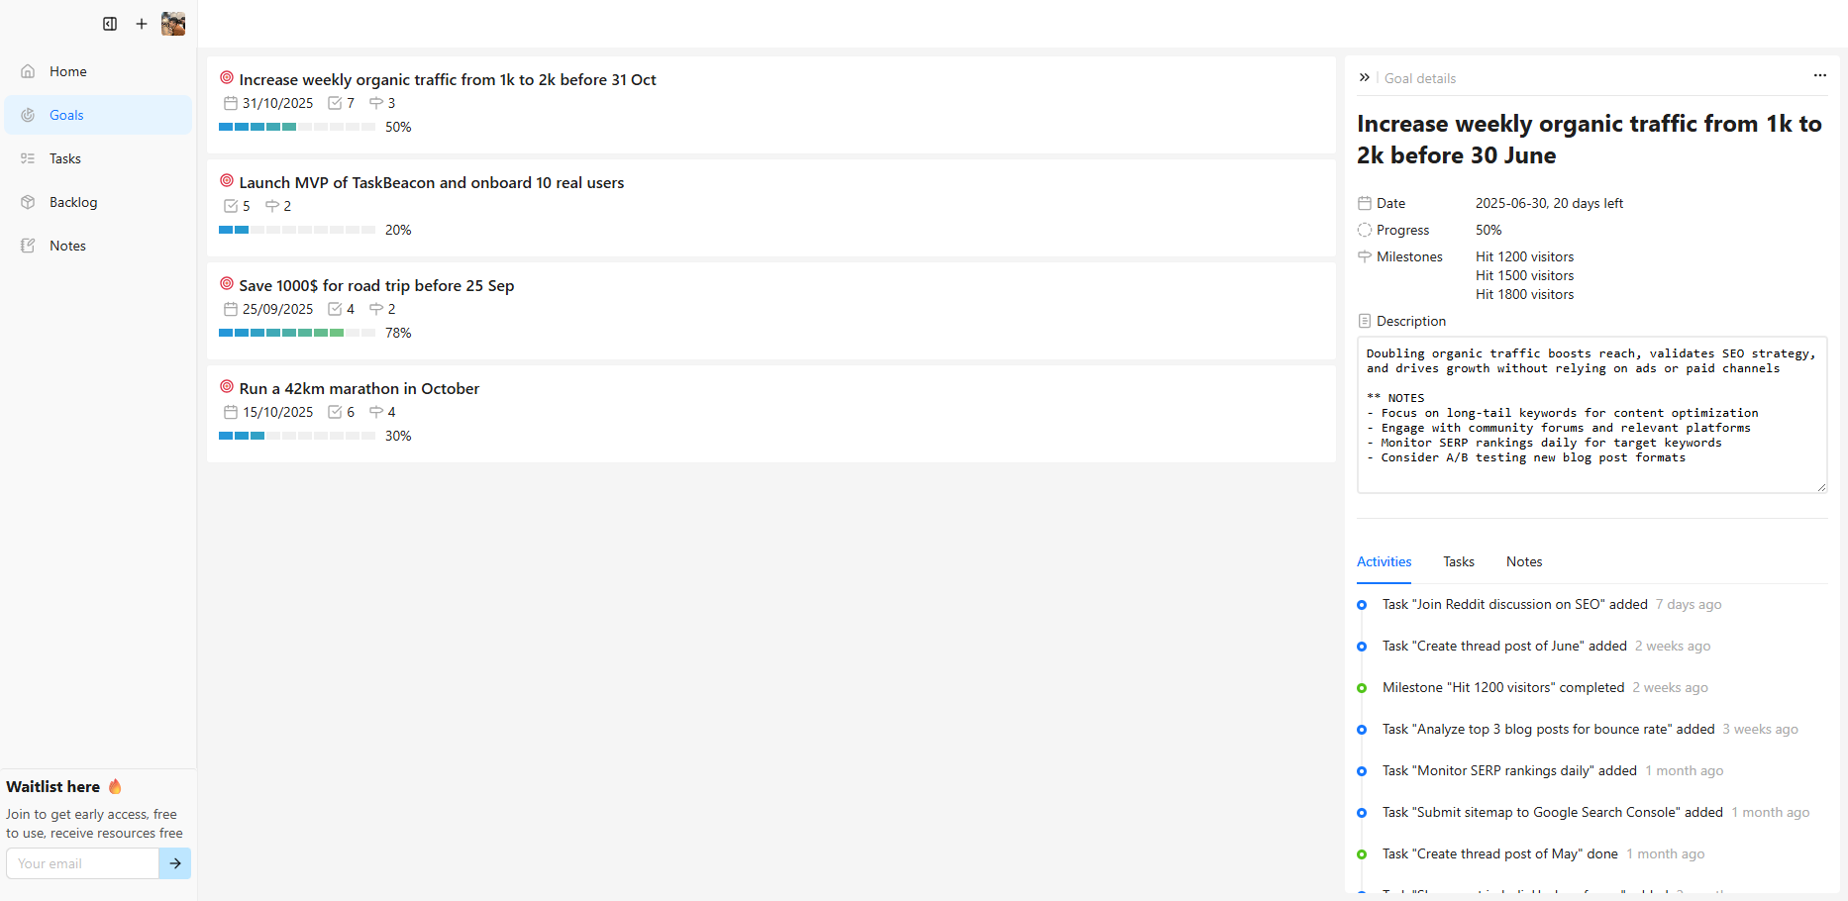The height and width of the screenshot is (901, 1848).
Task: Click the email submit arrow button
Action: 174,863
